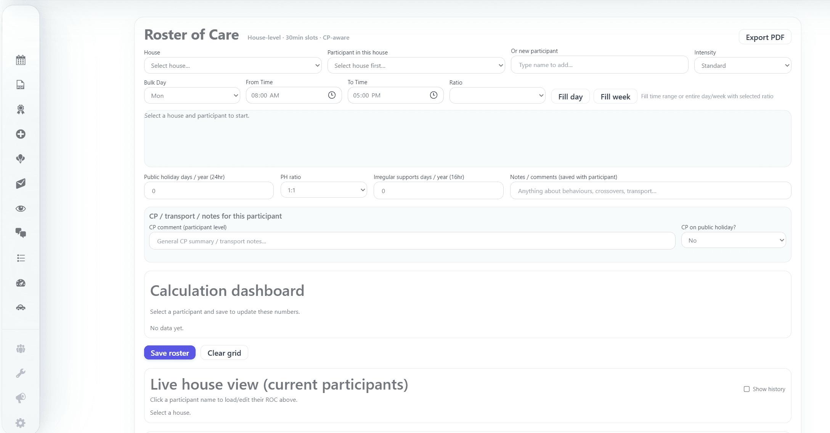The image size is (830, 433).
Task: Open To Time clock picker icon
Action: click(x=433, y=95)
